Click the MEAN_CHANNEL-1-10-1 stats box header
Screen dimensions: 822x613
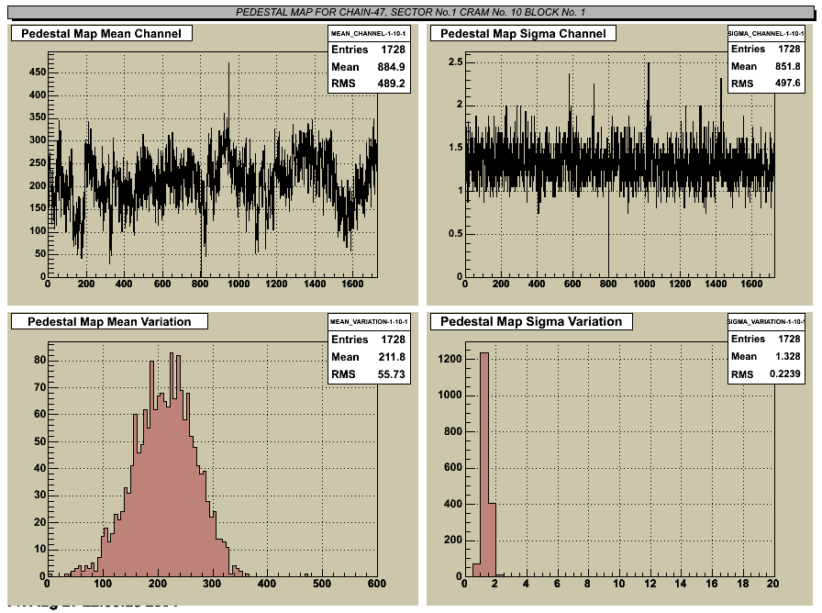368,33
